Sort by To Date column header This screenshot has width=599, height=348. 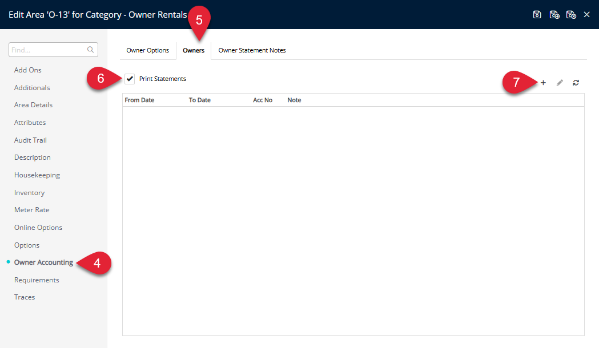click(x=200, y=100)
